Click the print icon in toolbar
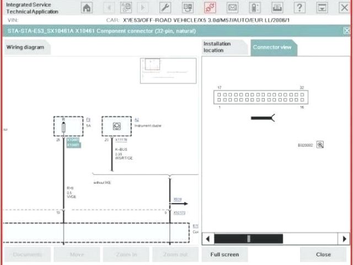Viewport: 353px width, 265px height. point(277,8)
